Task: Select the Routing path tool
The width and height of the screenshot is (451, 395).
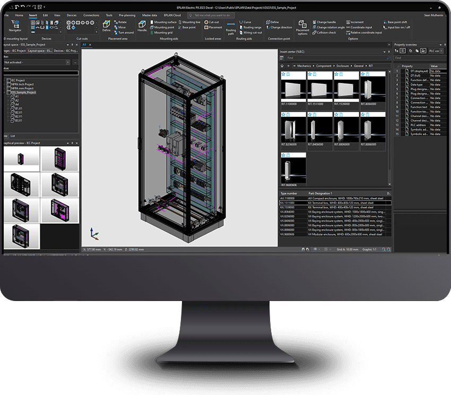Action: 231,28
